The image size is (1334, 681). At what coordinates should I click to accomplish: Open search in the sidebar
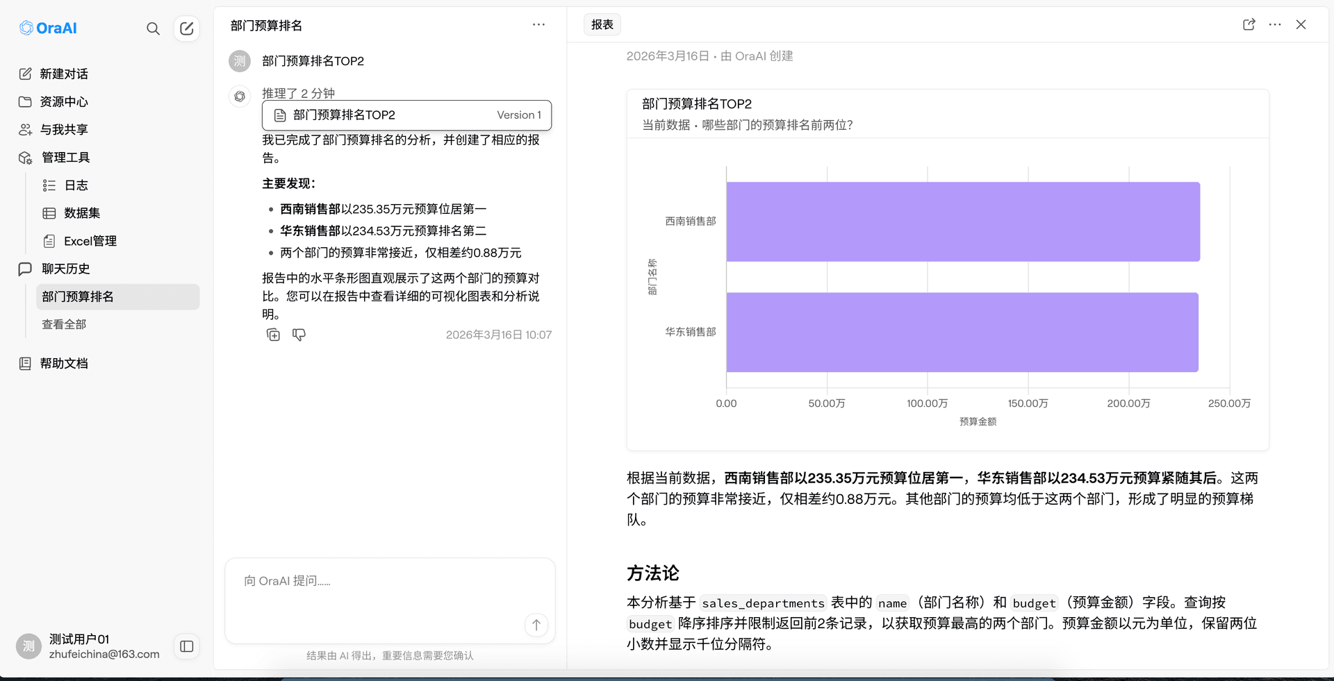point(153,28)
